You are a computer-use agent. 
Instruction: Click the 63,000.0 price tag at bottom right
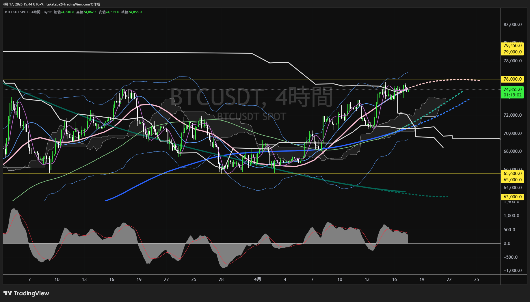(x=512, y=197)
